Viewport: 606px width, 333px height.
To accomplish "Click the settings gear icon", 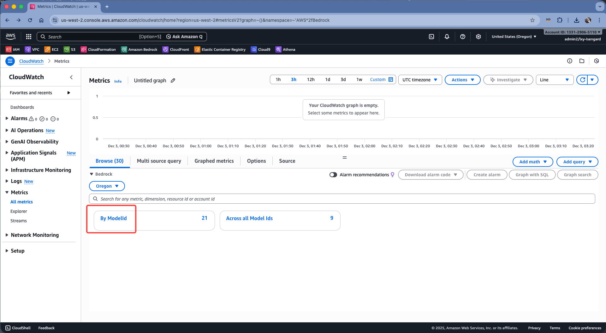I will click(x=478, y=37).
